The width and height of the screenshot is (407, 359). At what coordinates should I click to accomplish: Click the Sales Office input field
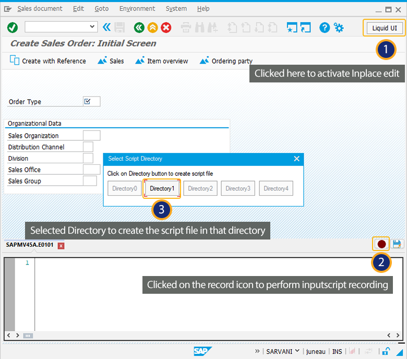click(x=92, y=170)
